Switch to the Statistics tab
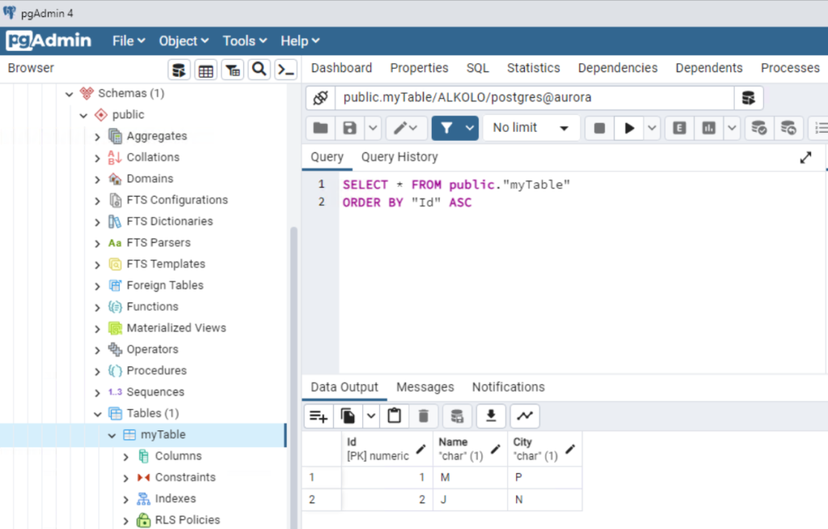 click(534, 68)
